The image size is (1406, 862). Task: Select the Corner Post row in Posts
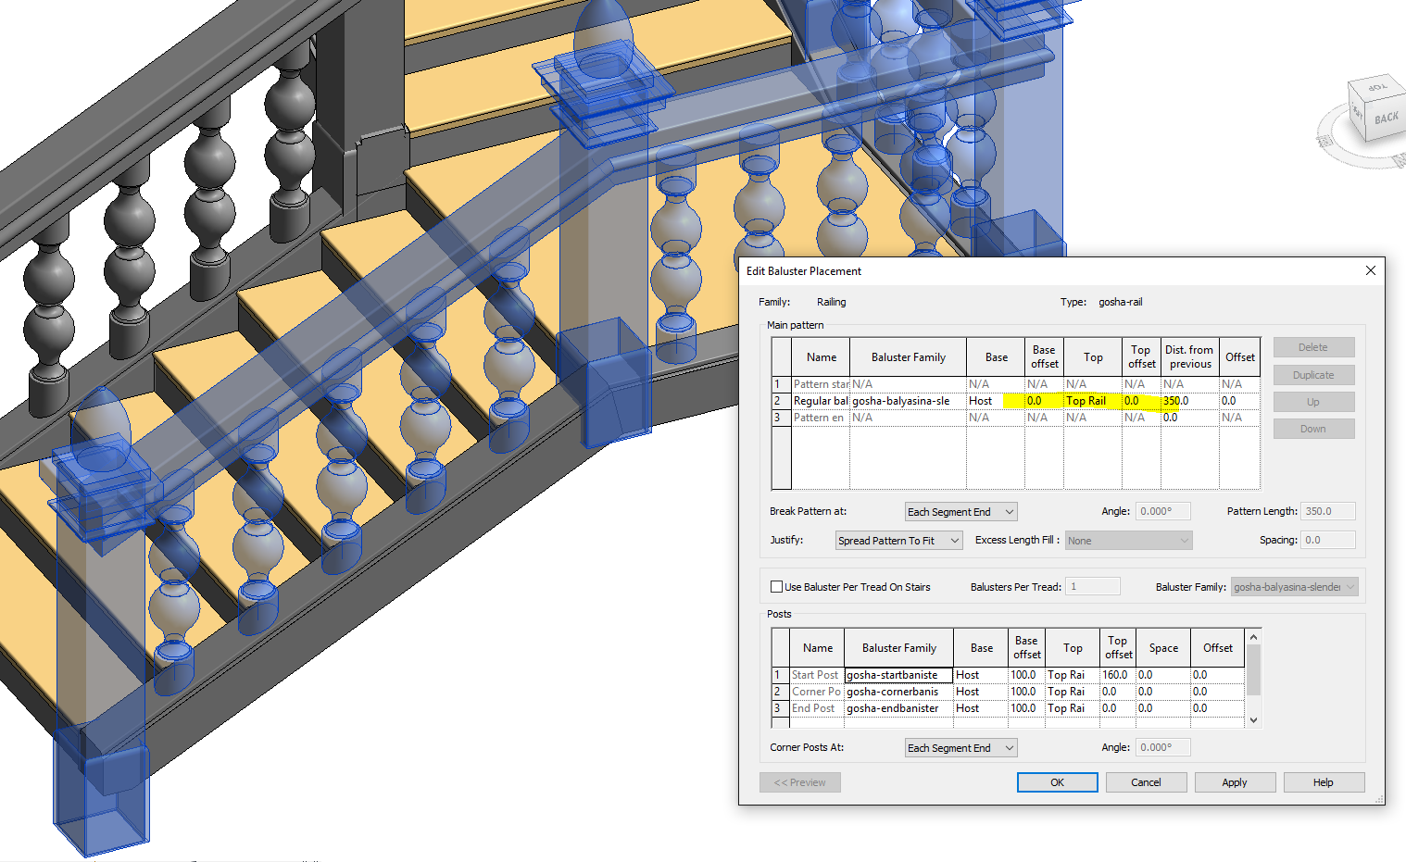tap(780, 692)
